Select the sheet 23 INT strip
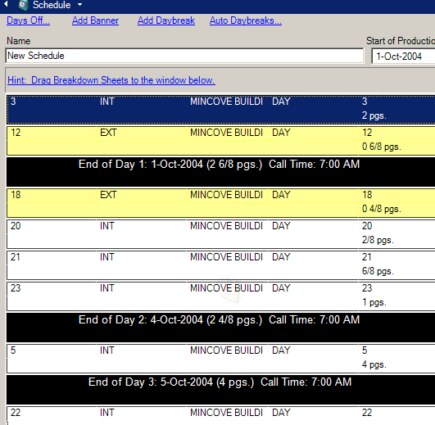Image resolution: width=435 pixels, height=425 pixels. [221, 296]
